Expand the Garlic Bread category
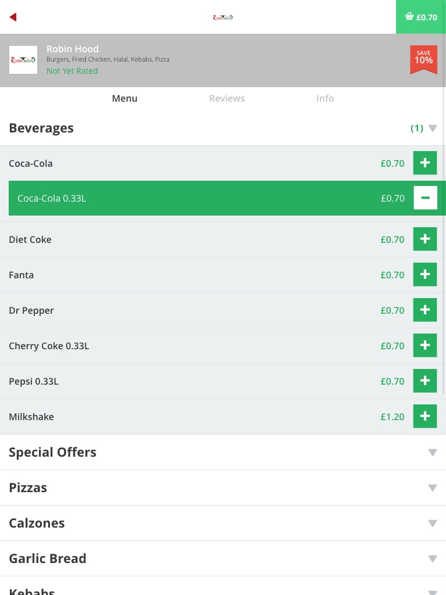Viewport: 446px width, 595px height. pyautogui.click(x=432, y=559)
